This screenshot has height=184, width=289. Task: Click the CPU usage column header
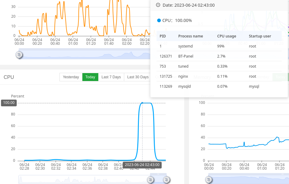click(x=226, y=36)
